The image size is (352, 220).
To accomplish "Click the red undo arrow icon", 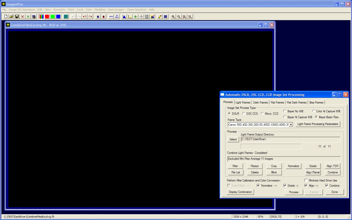I will [85, 16].
